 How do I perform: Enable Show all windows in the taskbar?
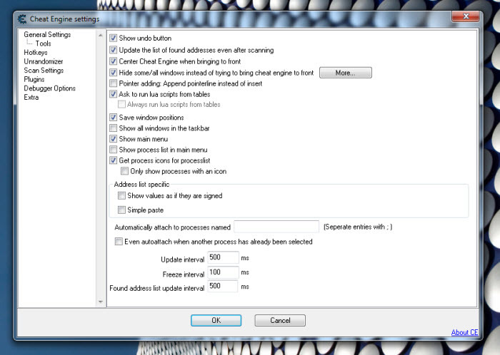pyautogui.click(x=113, y=128)
